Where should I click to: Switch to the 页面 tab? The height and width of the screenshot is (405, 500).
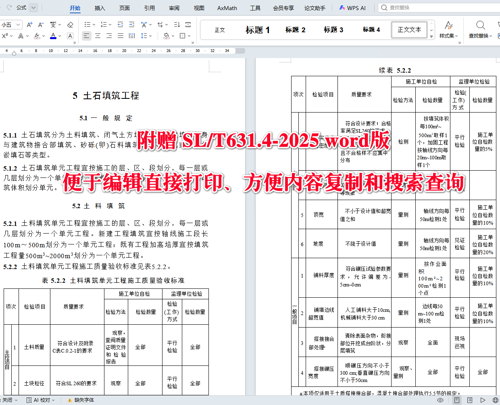pyautogui.click(x=125, y=8)
